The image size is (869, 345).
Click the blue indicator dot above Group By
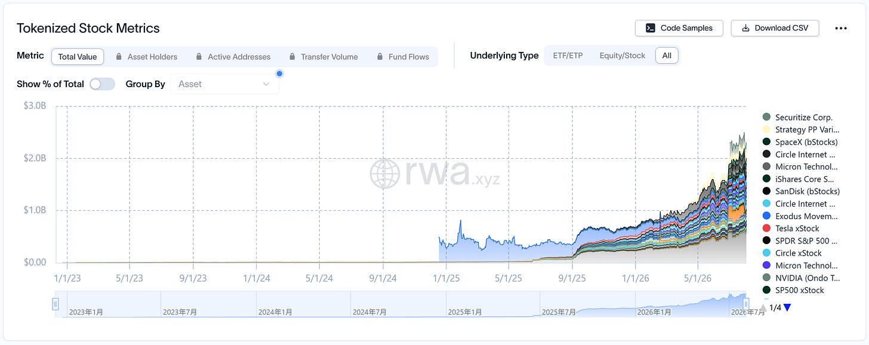click(x=279, y=73)
